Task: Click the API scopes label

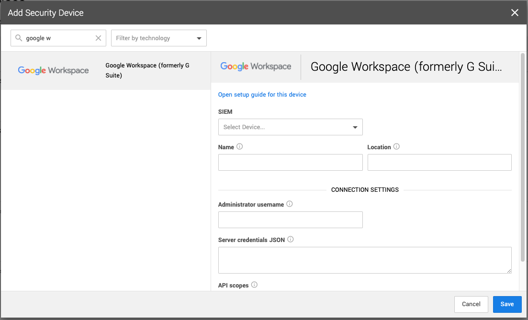Action: (x=233, y=286)
